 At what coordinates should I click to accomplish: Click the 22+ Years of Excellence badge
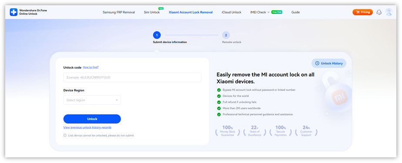point(254,131)
